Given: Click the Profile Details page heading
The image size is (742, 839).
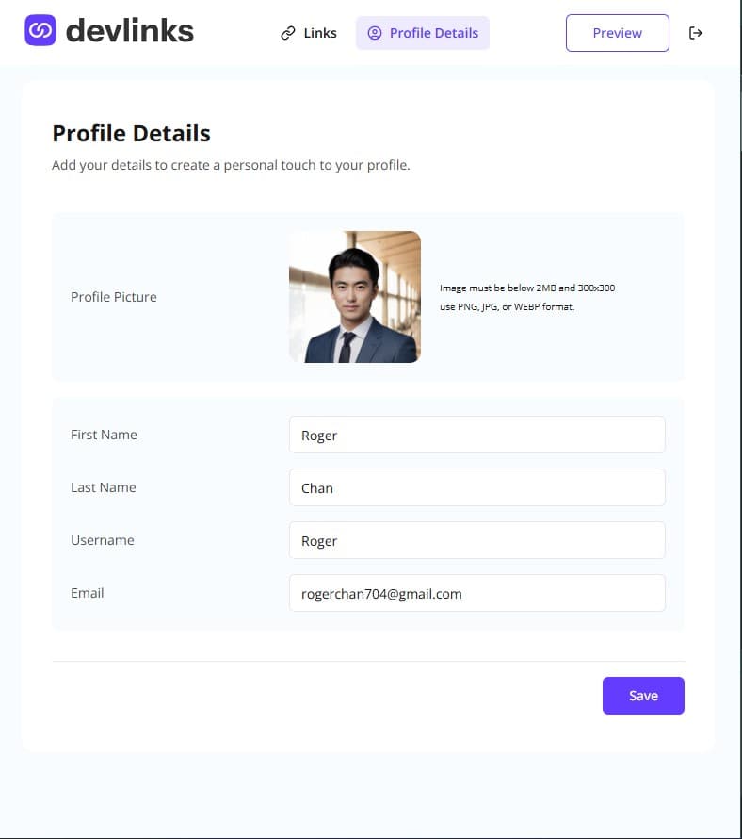Looking at the screenshot, I should pos(132,133).
